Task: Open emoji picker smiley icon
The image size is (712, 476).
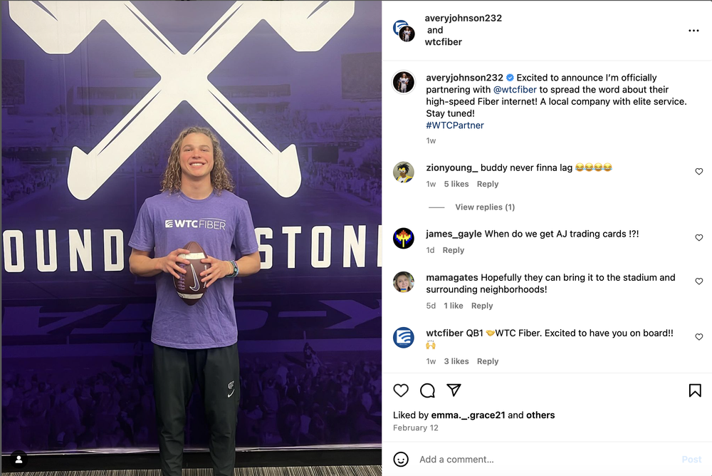Action: click(x=400, y=459)
